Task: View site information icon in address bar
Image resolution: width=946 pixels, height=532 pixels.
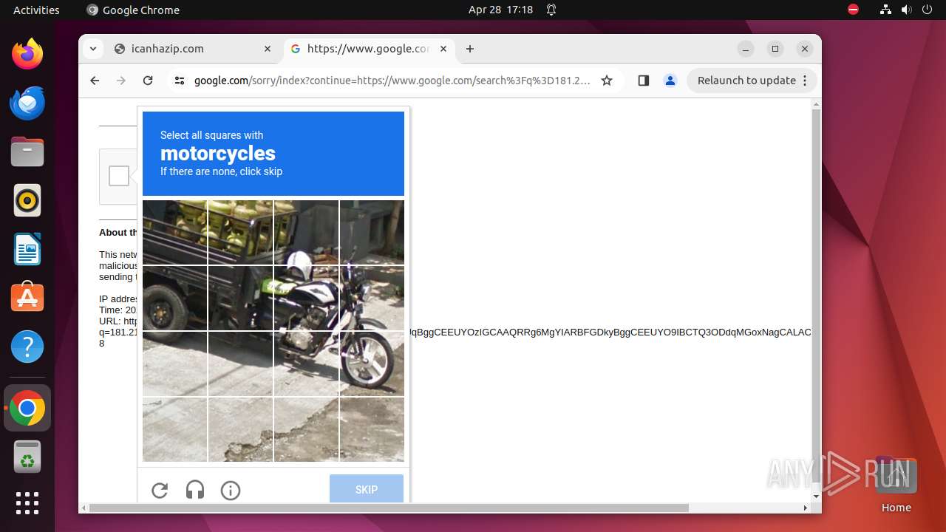Action: point(180,81)
